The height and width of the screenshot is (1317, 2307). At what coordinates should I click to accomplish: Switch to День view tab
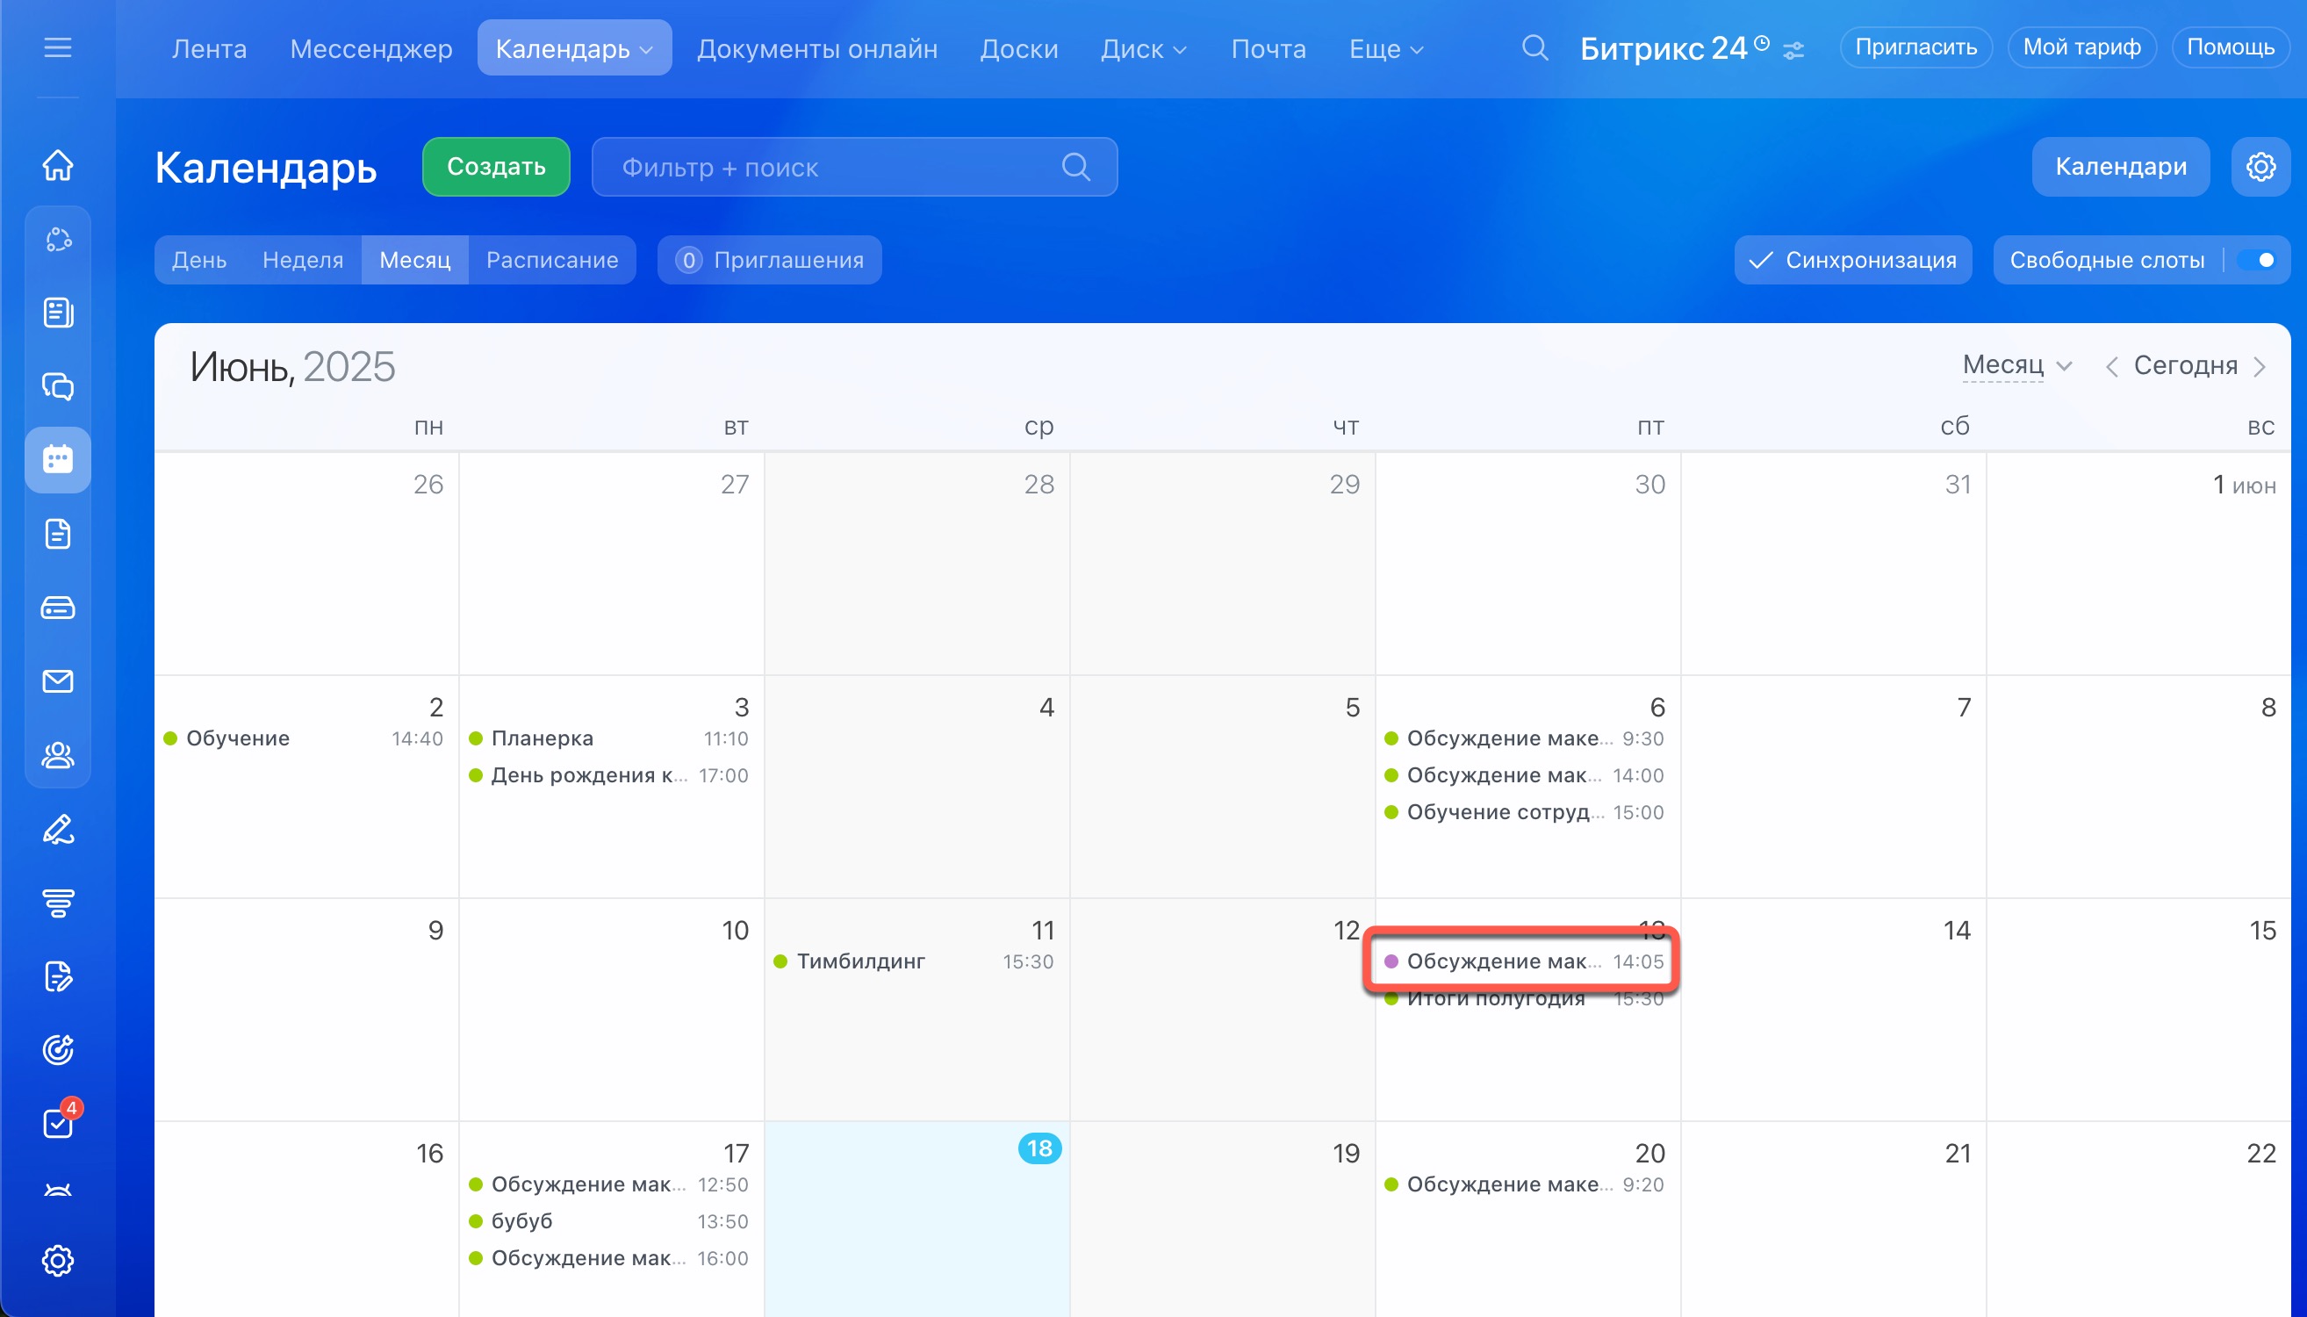click(199, 261)
